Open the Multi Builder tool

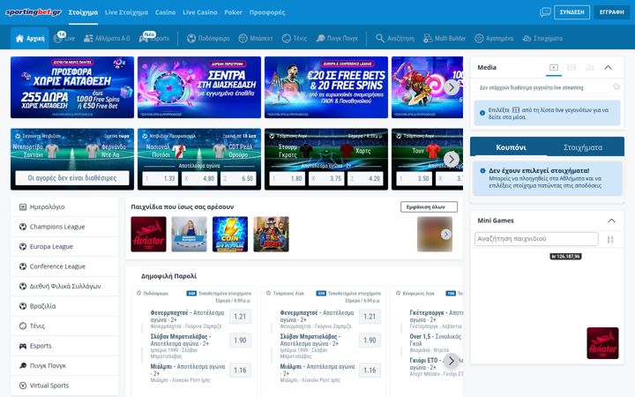(x=444, y=39)
